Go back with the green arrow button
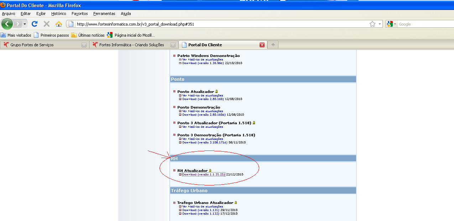 7,24
